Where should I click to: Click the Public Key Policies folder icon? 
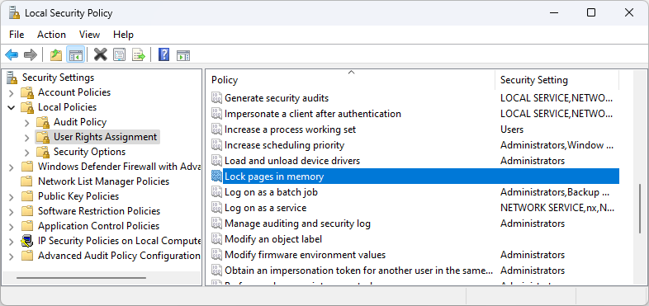pos(27,196)
